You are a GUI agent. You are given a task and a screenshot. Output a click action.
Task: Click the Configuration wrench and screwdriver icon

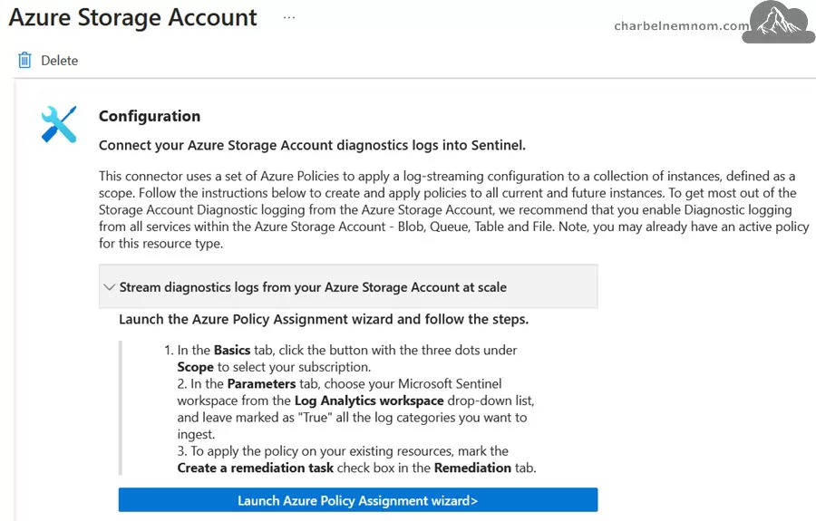coord(59,124)
